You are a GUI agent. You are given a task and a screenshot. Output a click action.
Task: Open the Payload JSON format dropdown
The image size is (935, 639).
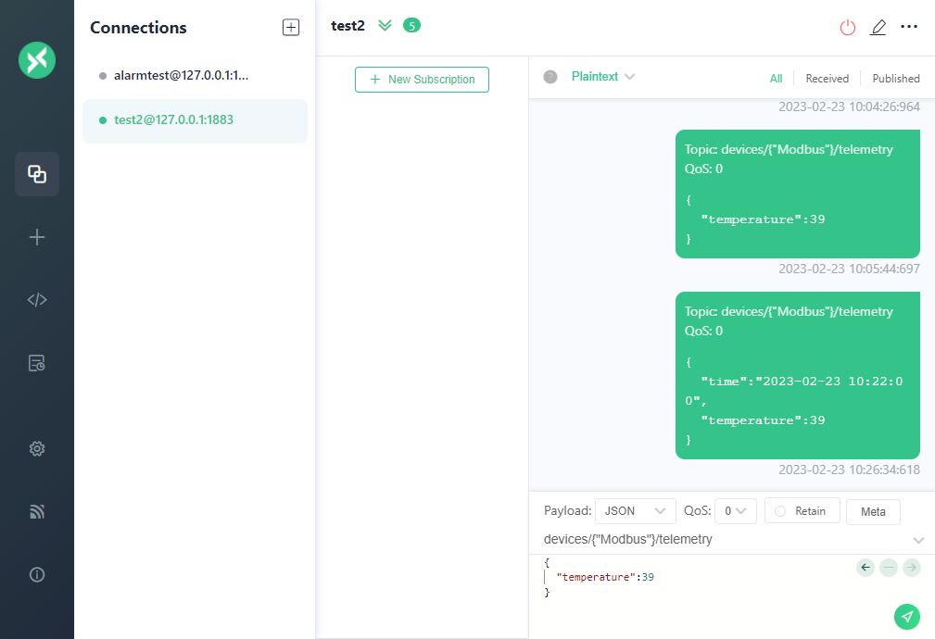pyautogui.click(x=635, y=511)
